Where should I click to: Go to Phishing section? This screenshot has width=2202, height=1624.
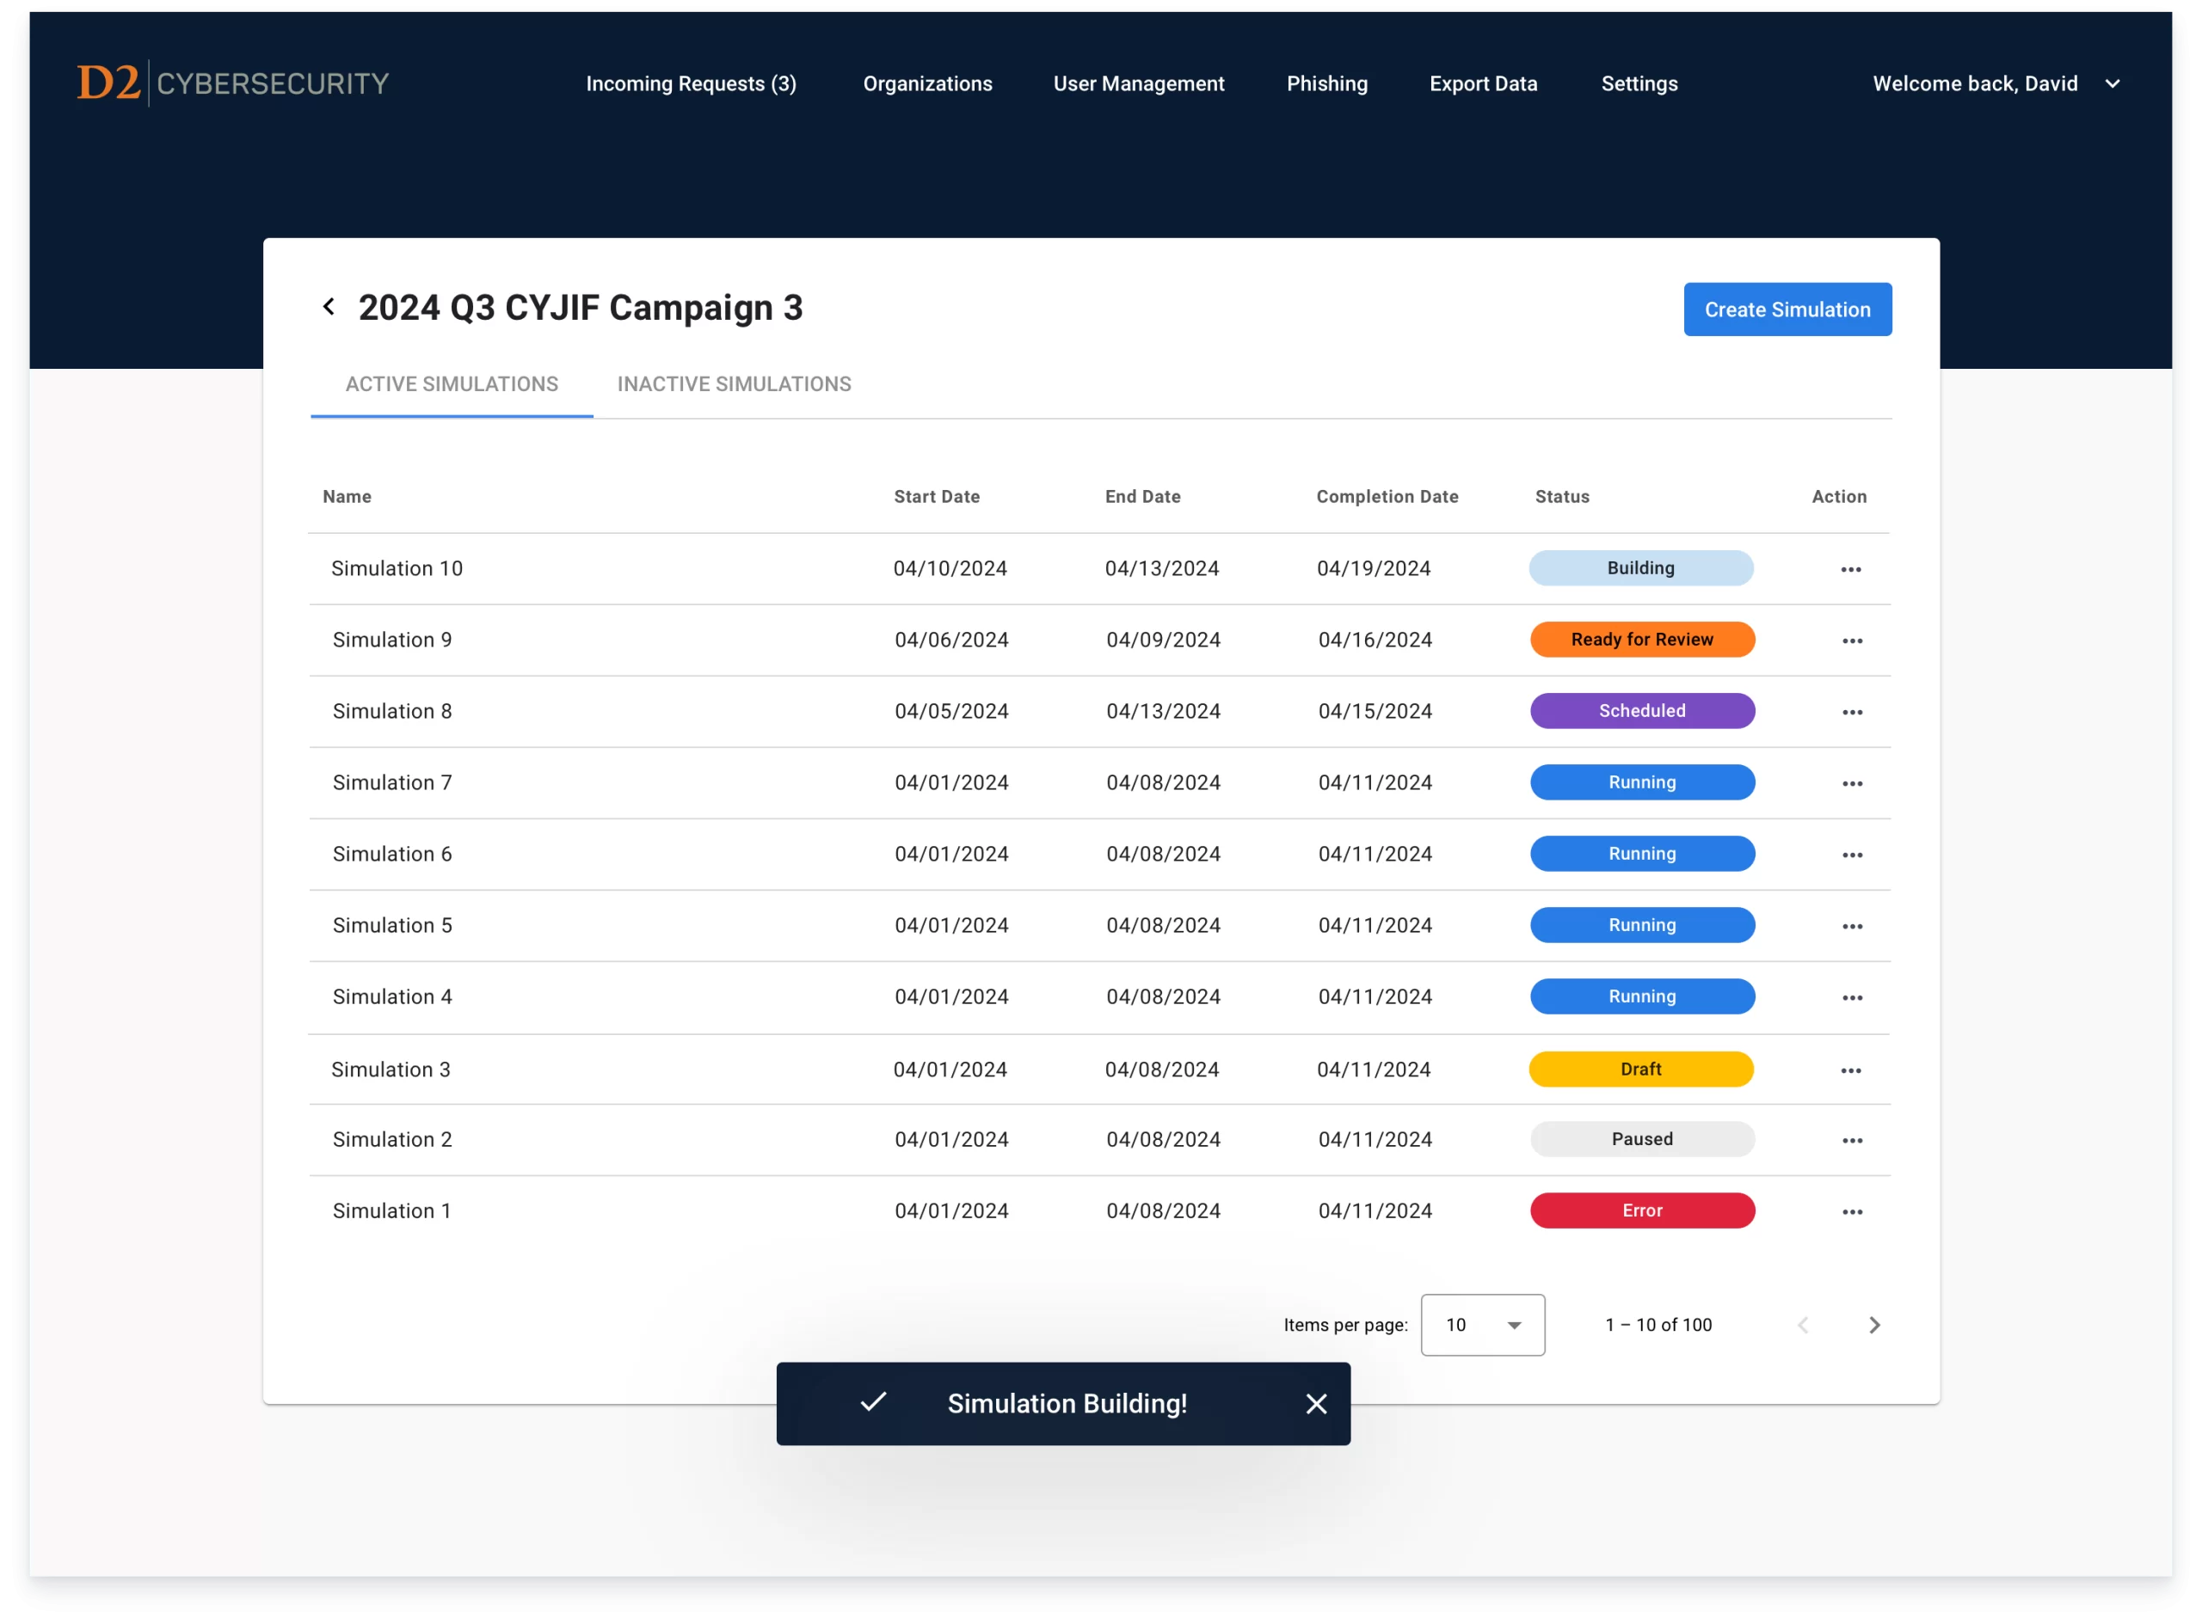pyautogui.click(x=1326, y=83)
